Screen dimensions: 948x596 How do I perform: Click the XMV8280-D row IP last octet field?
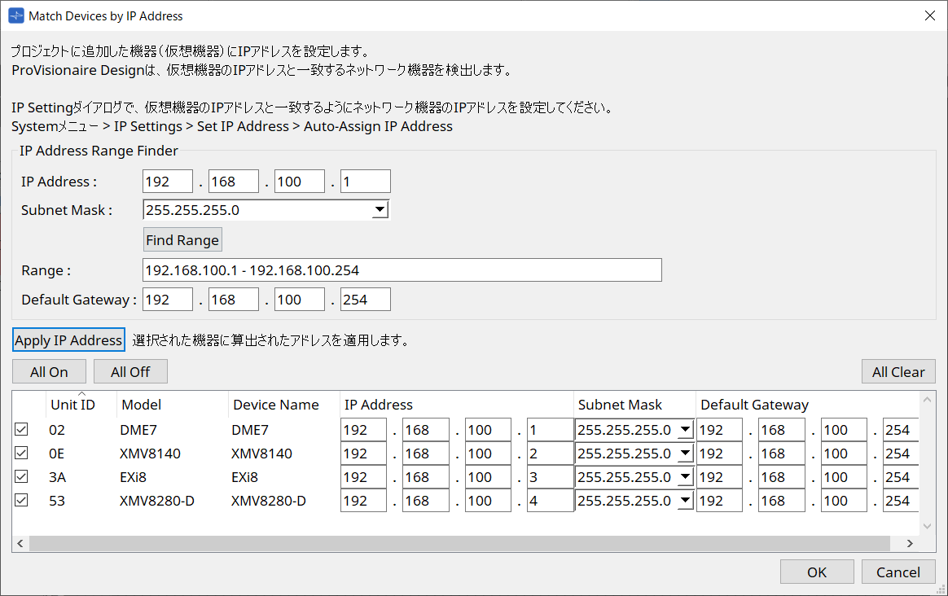tap(551, 501)
